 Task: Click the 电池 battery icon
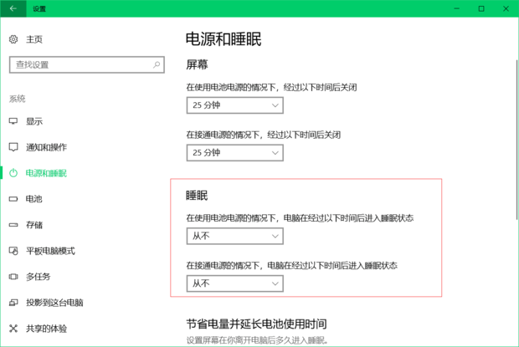(x=13, y=199)
